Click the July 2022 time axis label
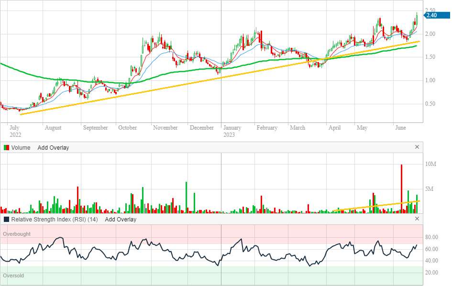Image resolution: width=452 pixels, height=286 pixels. 15,131
